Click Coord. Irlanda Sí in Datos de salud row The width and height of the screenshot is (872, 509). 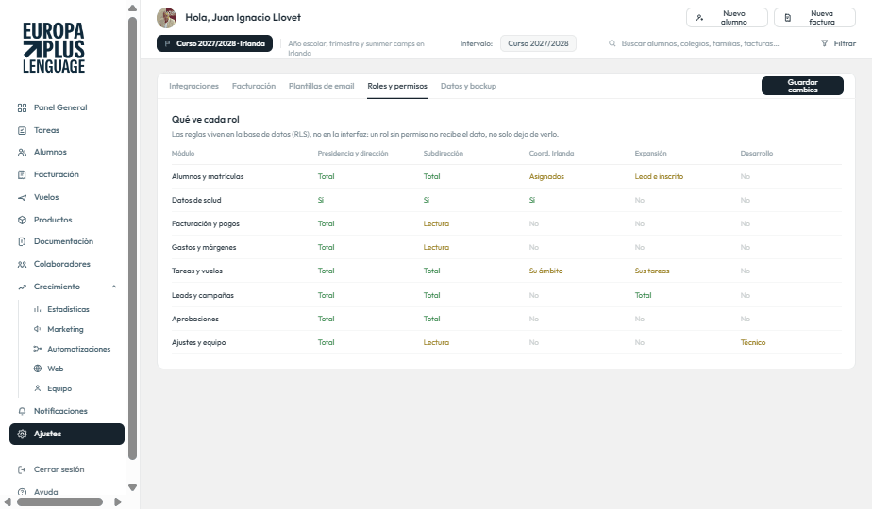(x=531, y=200)
